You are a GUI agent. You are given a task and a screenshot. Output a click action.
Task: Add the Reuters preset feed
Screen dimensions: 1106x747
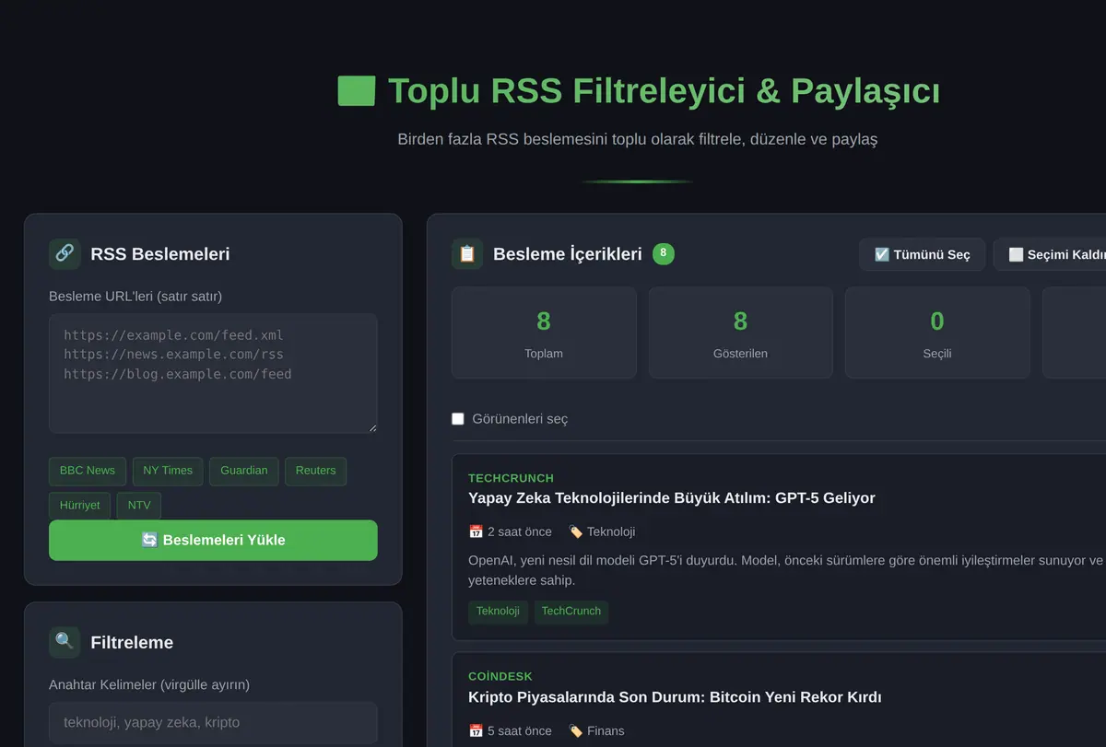click(315, 471)
